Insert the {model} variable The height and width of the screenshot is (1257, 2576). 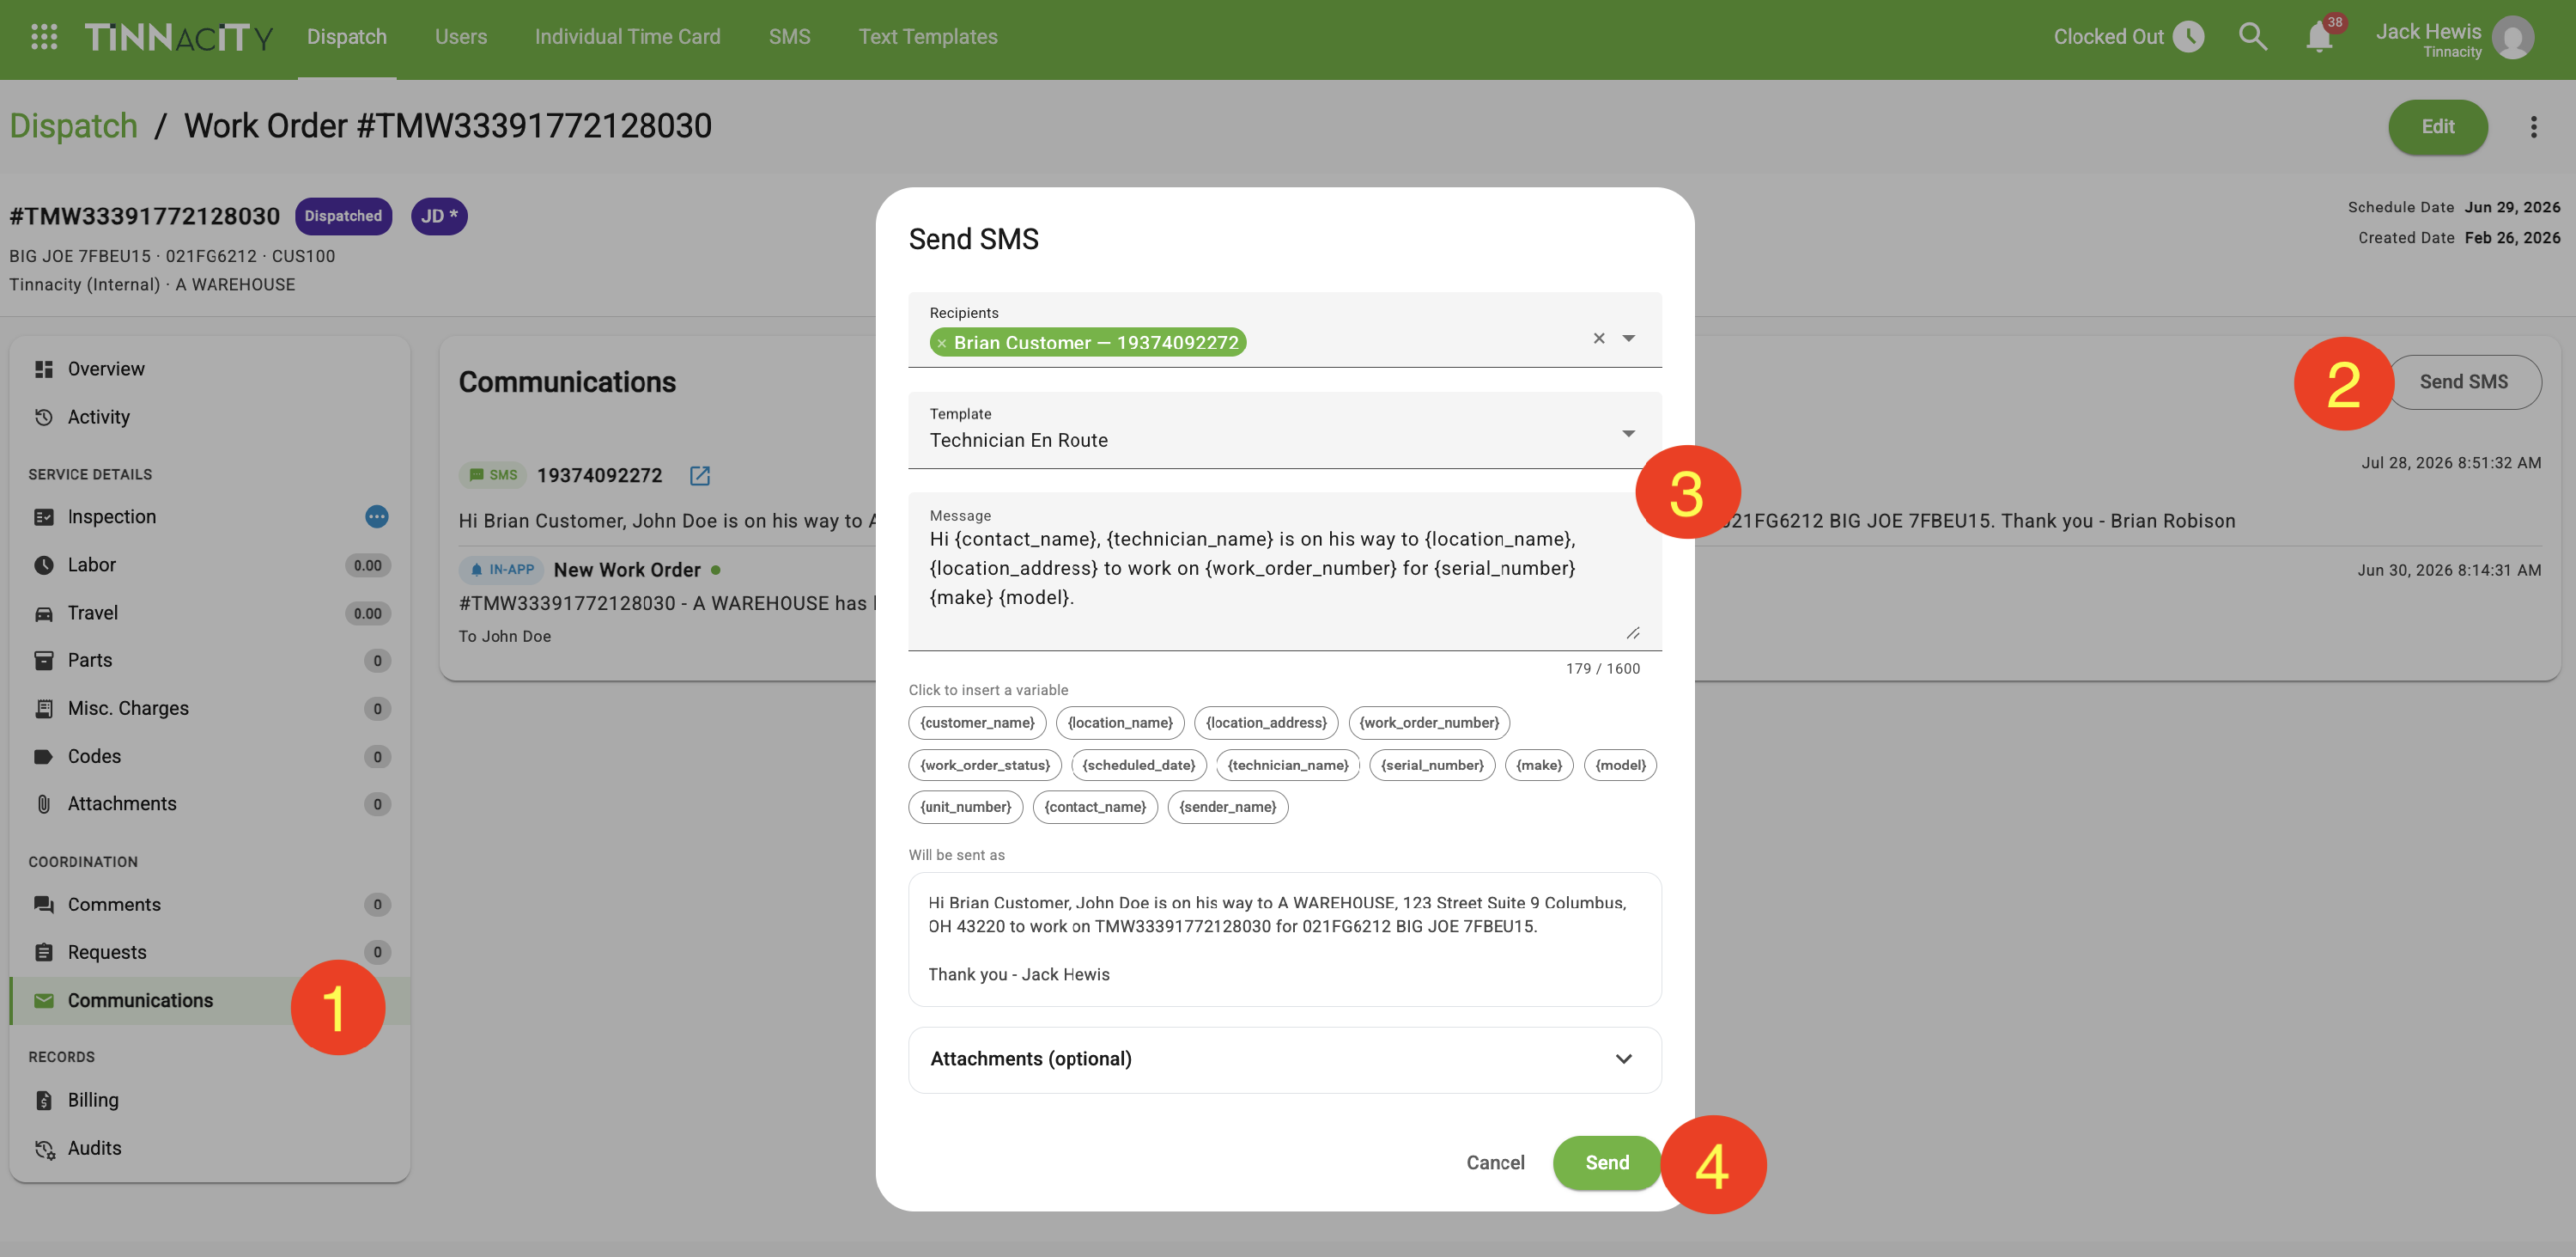click(x=1620, y=766)
